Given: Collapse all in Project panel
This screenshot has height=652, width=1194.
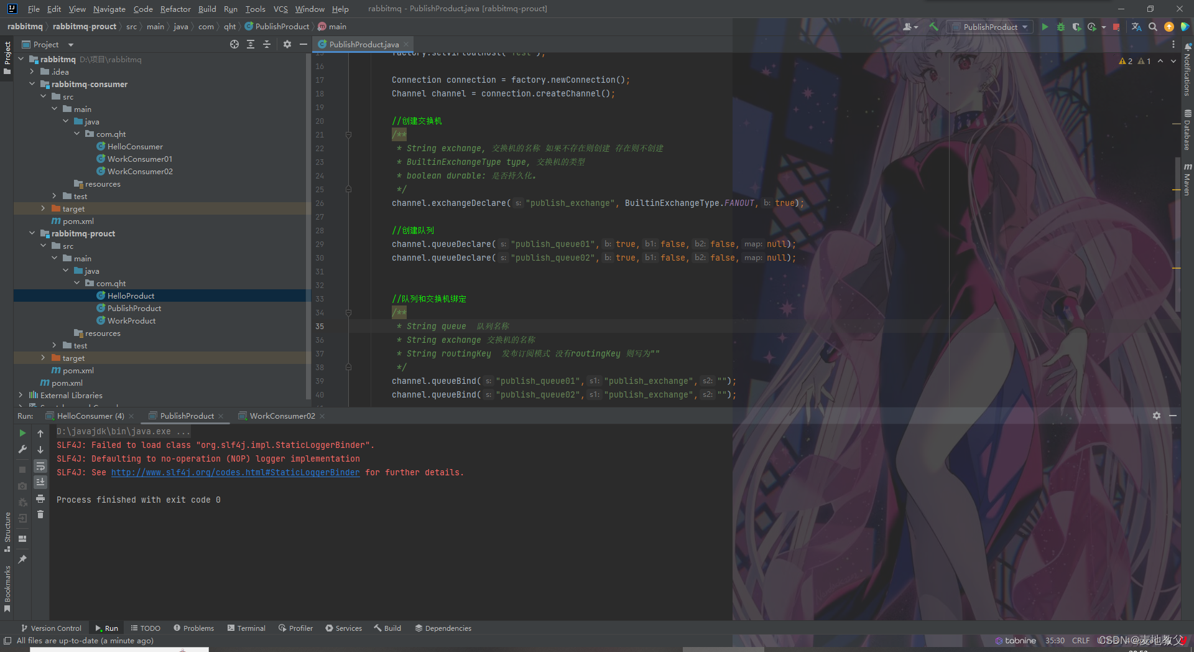Looking at the screenshot, I should point(267,44).
